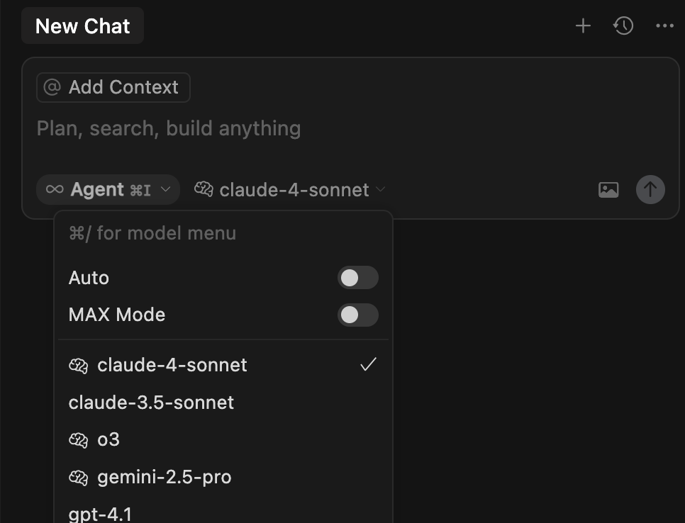Image resolution: width=685 pixels, height=523 pixels.
Task: Click the Add Context button
Action: [113, 87]
